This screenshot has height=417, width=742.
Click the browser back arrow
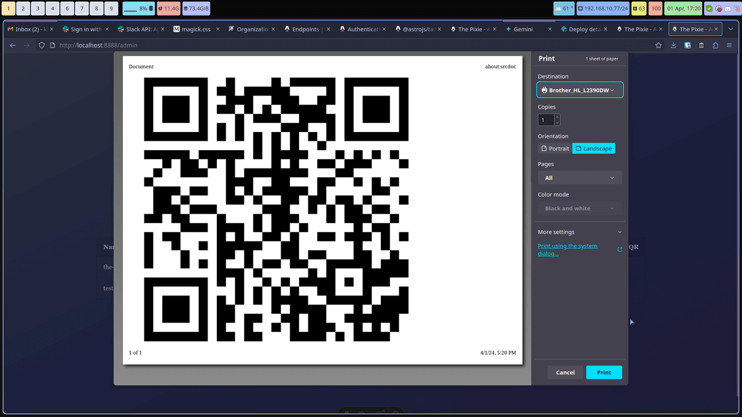13,45
